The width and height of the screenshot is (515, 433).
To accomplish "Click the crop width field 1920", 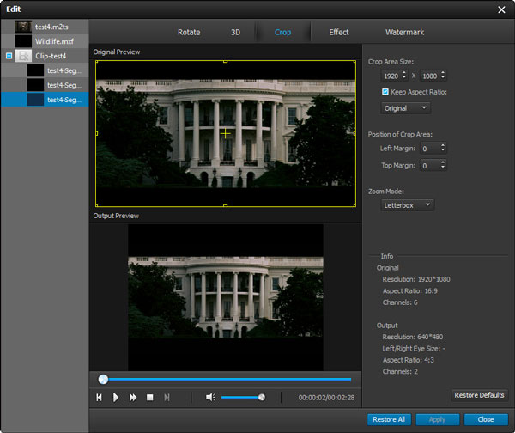I will (391, 76).
